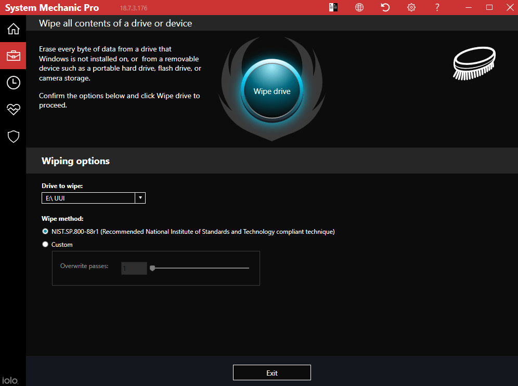Viewport: 518px width, 386px height.
Task: Click the news panel icon in title bar
Action: click(x=333, y=7)
